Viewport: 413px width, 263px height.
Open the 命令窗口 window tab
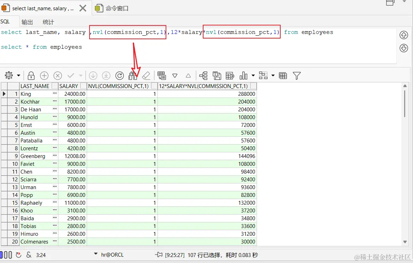pos(112,8)
